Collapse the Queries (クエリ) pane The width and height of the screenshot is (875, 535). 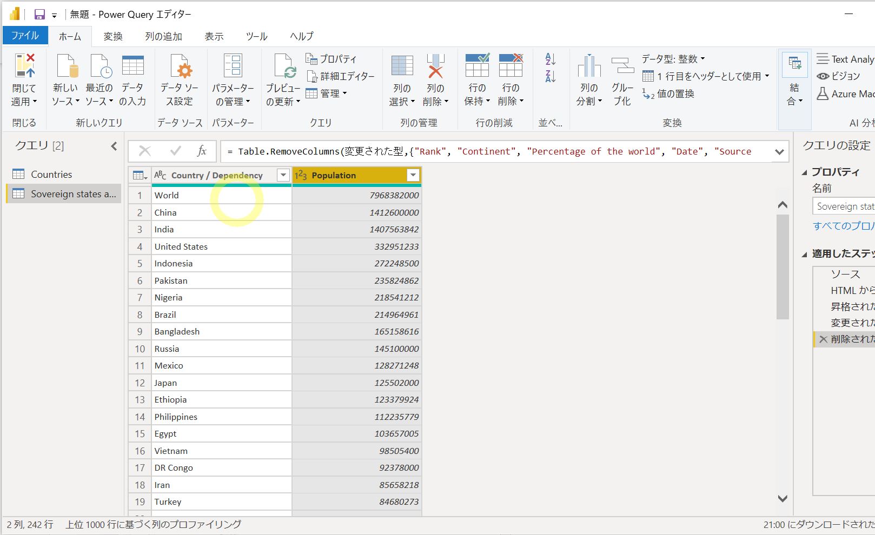[x=114, y=146]
